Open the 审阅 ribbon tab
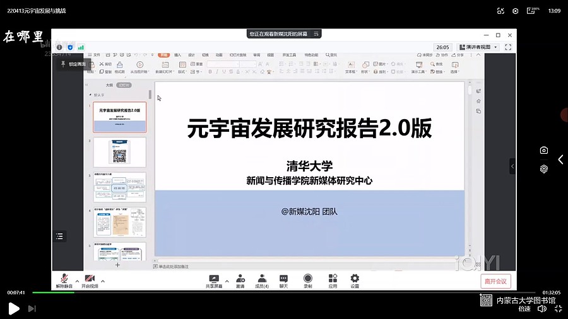The image size is (568, 319). pos(256,55)
